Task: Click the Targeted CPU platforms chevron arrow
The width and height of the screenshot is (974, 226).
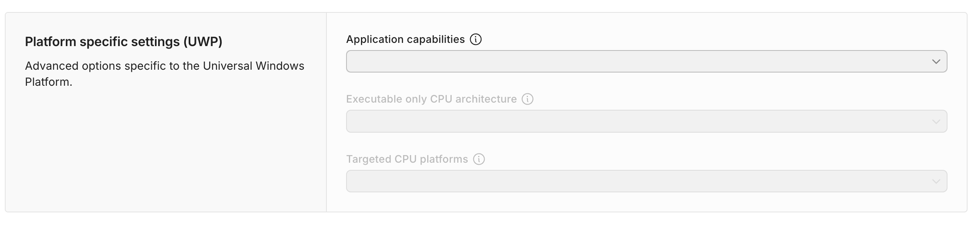Action: [x=936, y=182]
